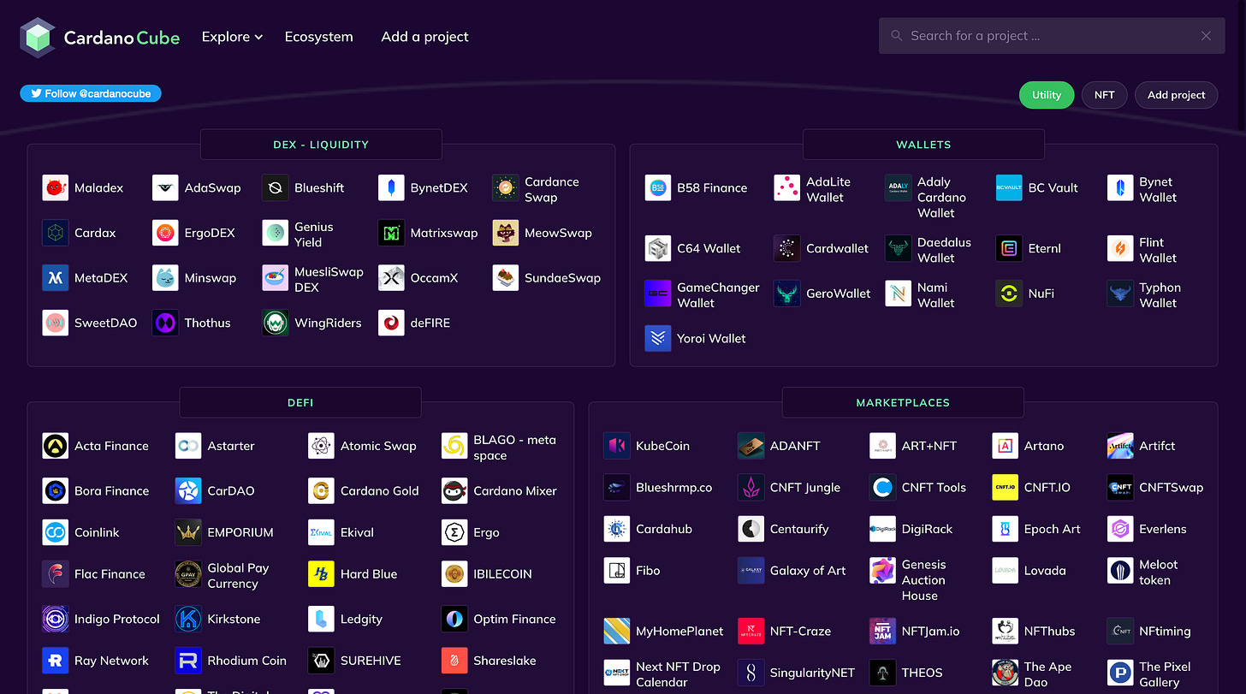
Task: Open the Yoroi Wallet icon
Action: pos(658,339)
